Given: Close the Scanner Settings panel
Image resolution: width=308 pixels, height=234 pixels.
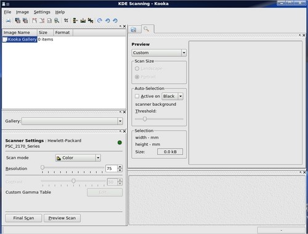Looking at the screenshot, I should click(x=124, y=131).
